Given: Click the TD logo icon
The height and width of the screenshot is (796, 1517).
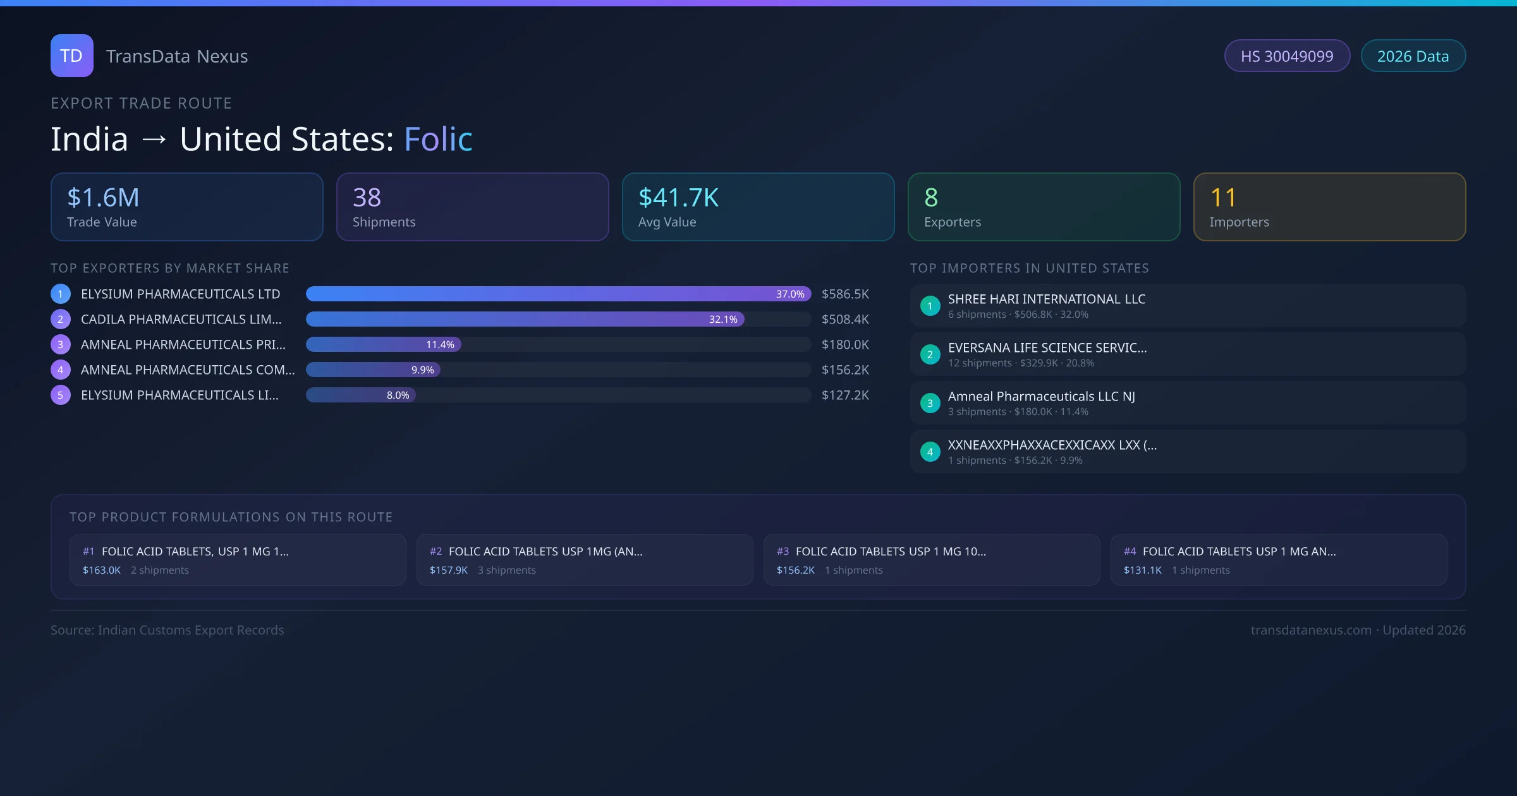Looking at the screenshot, I should point(71,56).
